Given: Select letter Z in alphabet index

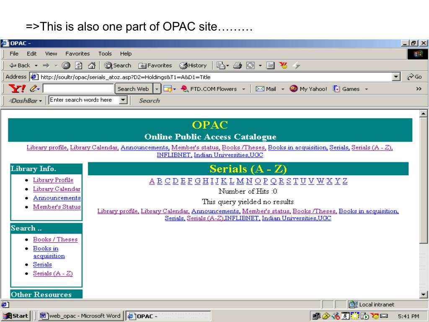Looking at the screenshot, I should tap(345, 181).
